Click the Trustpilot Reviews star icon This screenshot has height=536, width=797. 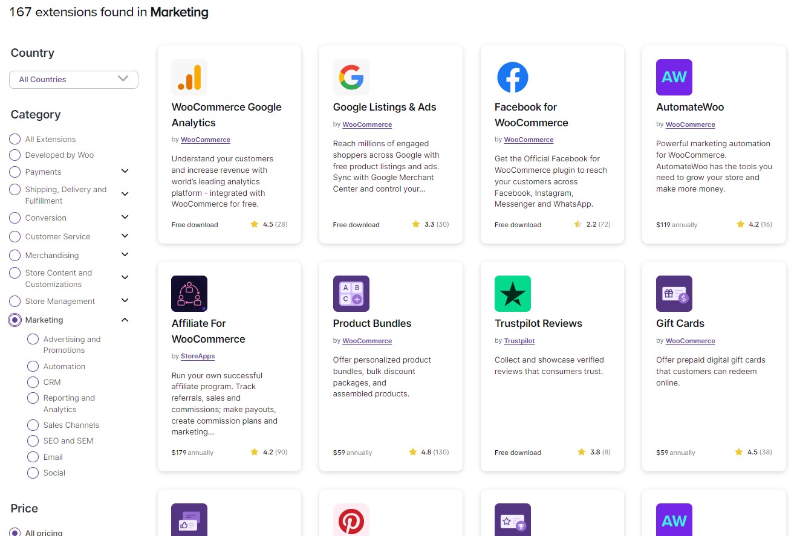point(512,294)
